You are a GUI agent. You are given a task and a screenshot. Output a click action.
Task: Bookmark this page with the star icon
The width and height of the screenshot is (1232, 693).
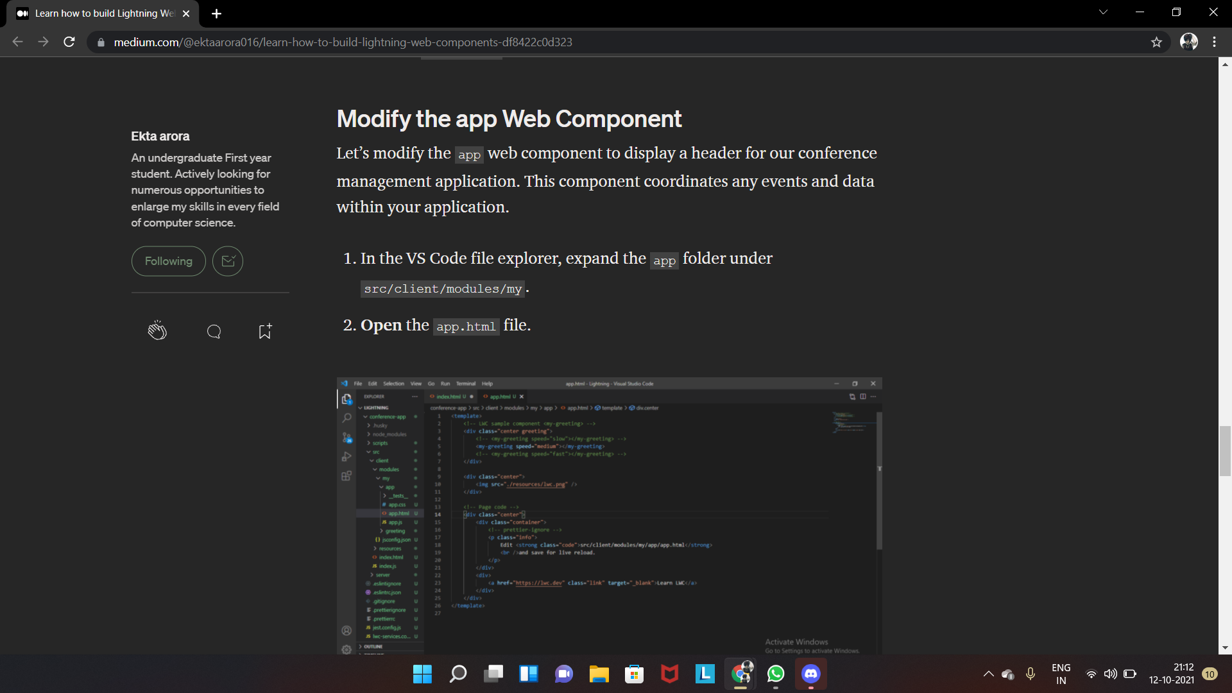pos(1156,42)
